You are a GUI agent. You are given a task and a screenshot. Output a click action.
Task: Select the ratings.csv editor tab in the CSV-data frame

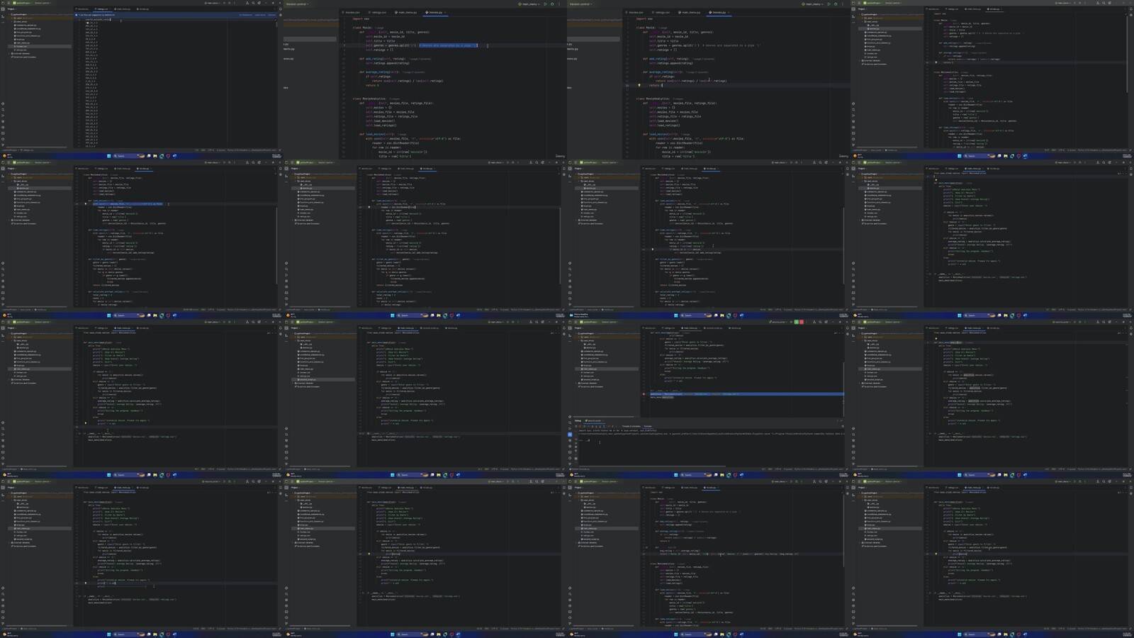point(102,9)
